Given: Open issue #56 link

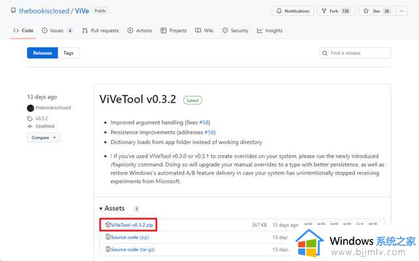Looking at the screenshot, I should click(209, 132).
